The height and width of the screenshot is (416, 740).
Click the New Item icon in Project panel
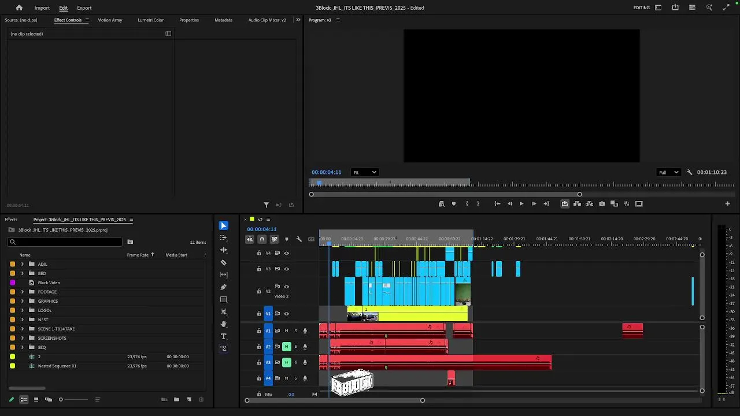188,399
